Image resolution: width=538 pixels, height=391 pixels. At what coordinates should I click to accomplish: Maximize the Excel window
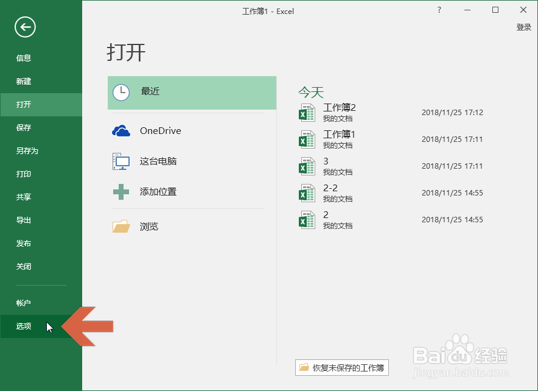[x=495, y=10]
